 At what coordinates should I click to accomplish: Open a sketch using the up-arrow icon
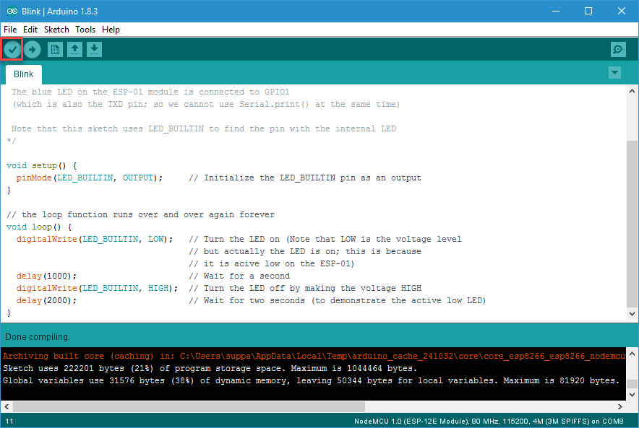74,50
